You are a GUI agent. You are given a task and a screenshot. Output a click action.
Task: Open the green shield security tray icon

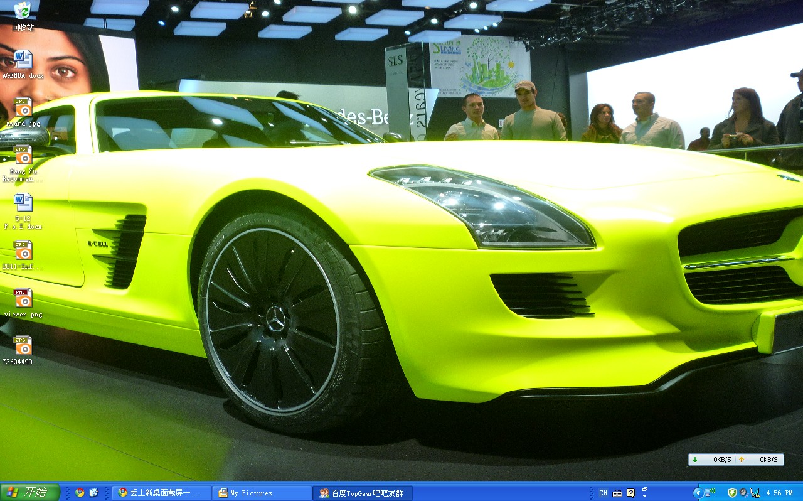tap(732, 493)
